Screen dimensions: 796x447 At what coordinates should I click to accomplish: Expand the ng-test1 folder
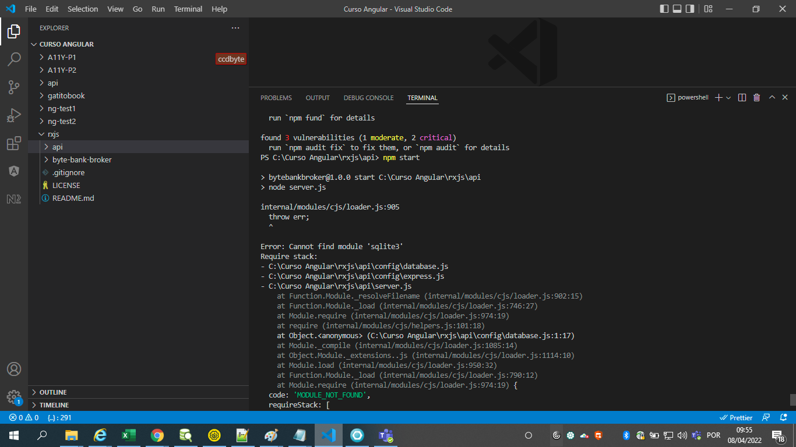tap(139, 108)
